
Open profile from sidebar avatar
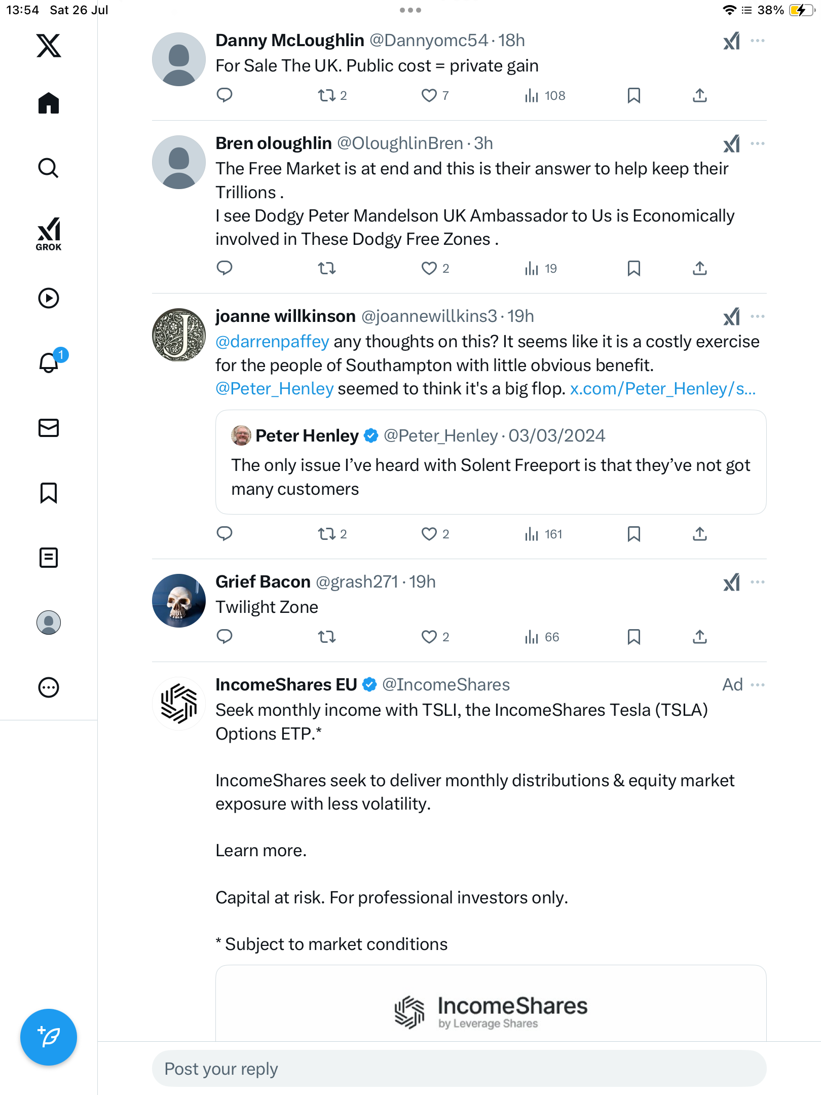coord(49,623)
